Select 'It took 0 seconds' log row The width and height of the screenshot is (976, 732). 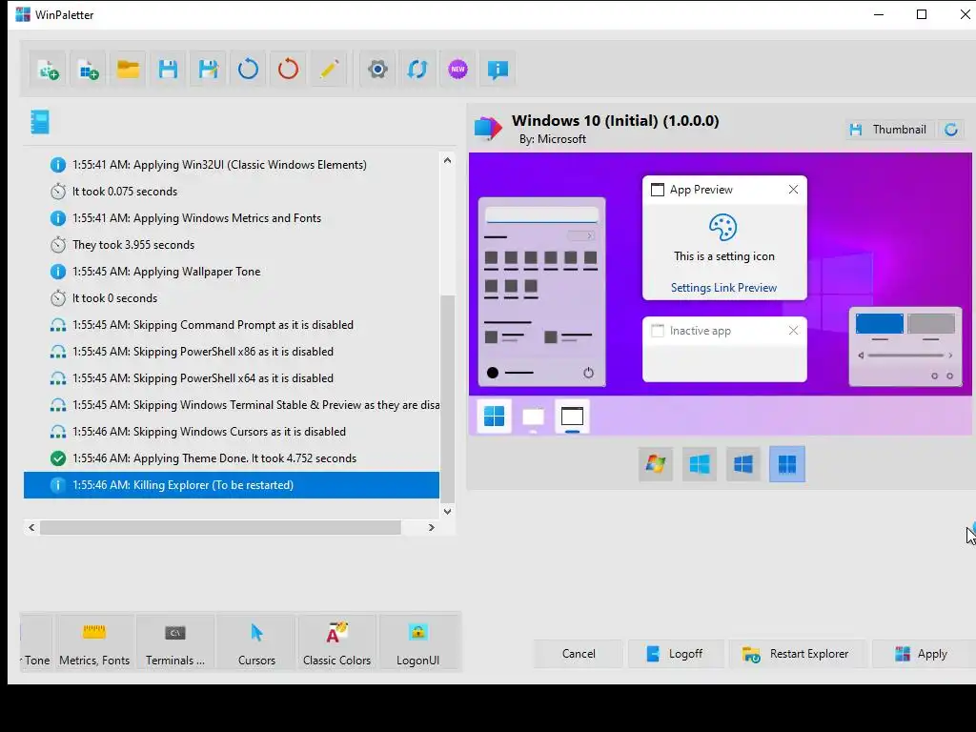tap(232, 298)
